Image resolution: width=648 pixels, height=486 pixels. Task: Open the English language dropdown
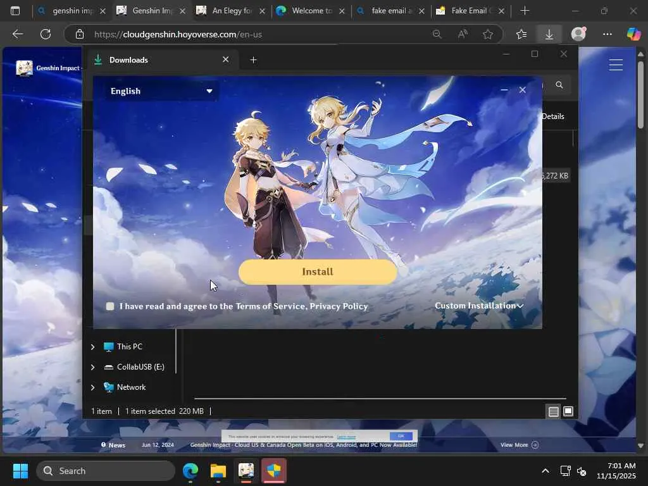[x=161, y=91]
